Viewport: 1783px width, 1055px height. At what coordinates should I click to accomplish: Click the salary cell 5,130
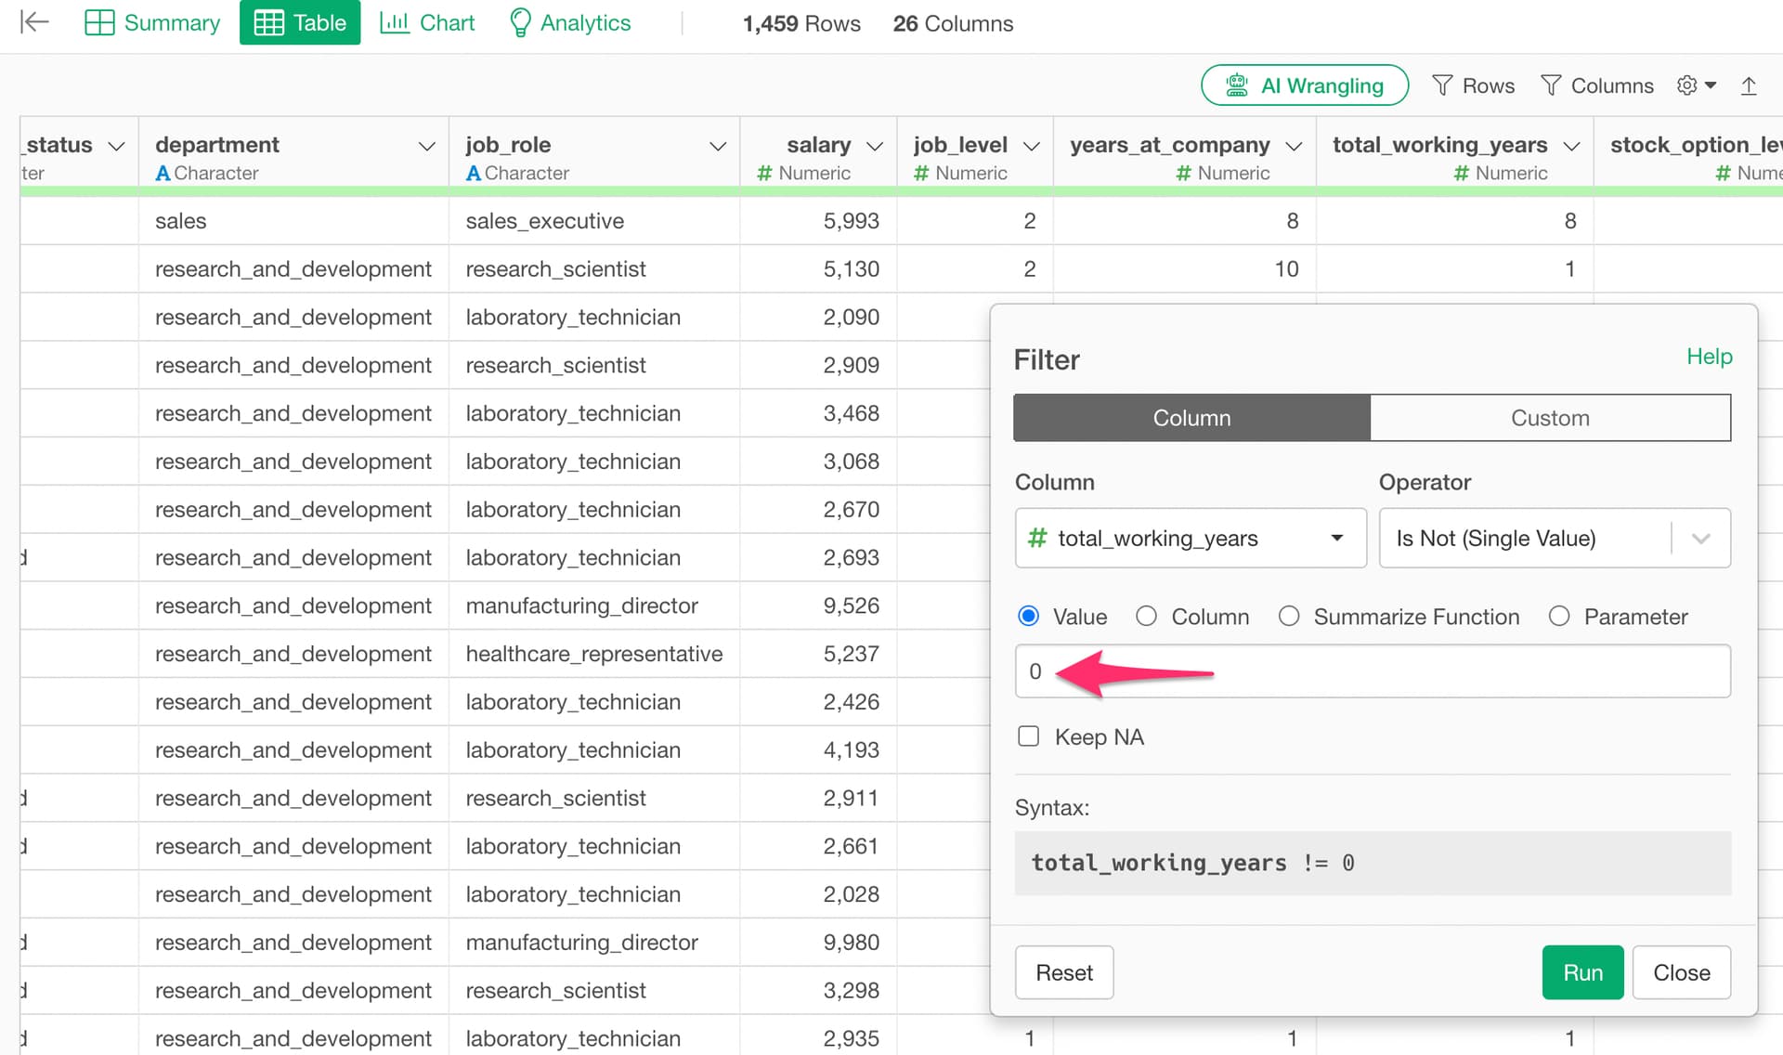point(818,269)
